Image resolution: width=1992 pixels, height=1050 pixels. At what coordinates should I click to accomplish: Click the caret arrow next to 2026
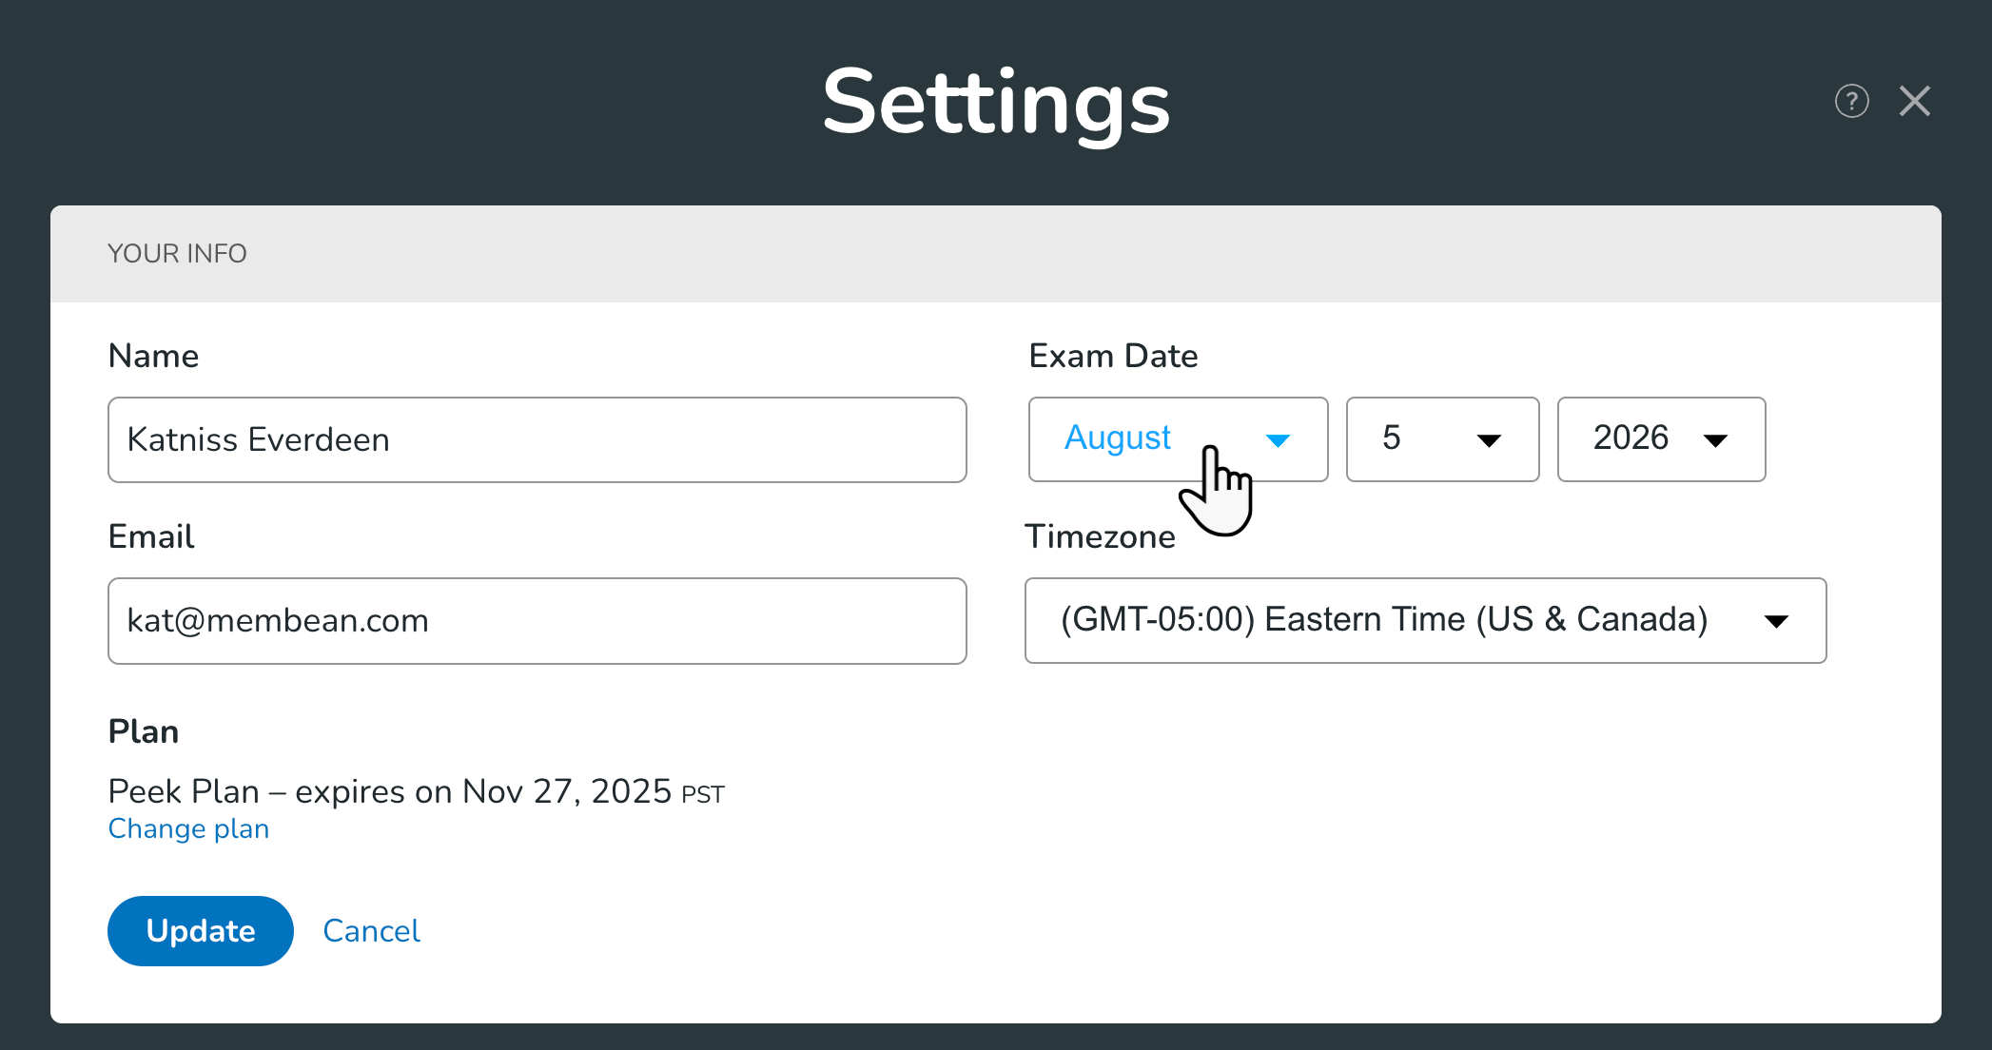(1715, 440)
